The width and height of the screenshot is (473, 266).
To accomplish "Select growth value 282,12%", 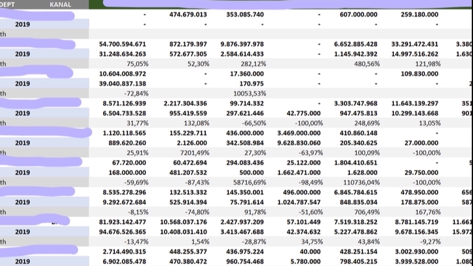I will click(254, 64).
